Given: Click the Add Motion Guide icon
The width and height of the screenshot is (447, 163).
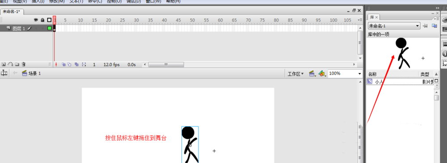Looking at the screenshot, I should click(x=11, y=64).
